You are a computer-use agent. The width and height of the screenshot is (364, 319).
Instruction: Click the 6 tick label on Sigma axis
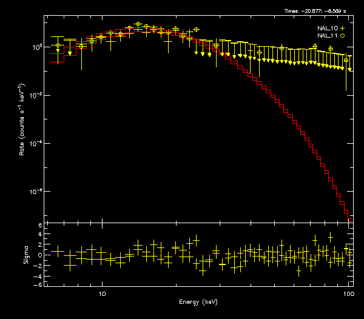click(40, 225)
